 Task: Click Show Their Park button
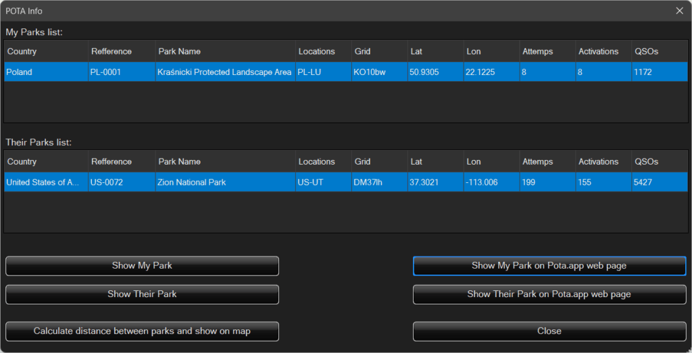(x=142, y=294)
